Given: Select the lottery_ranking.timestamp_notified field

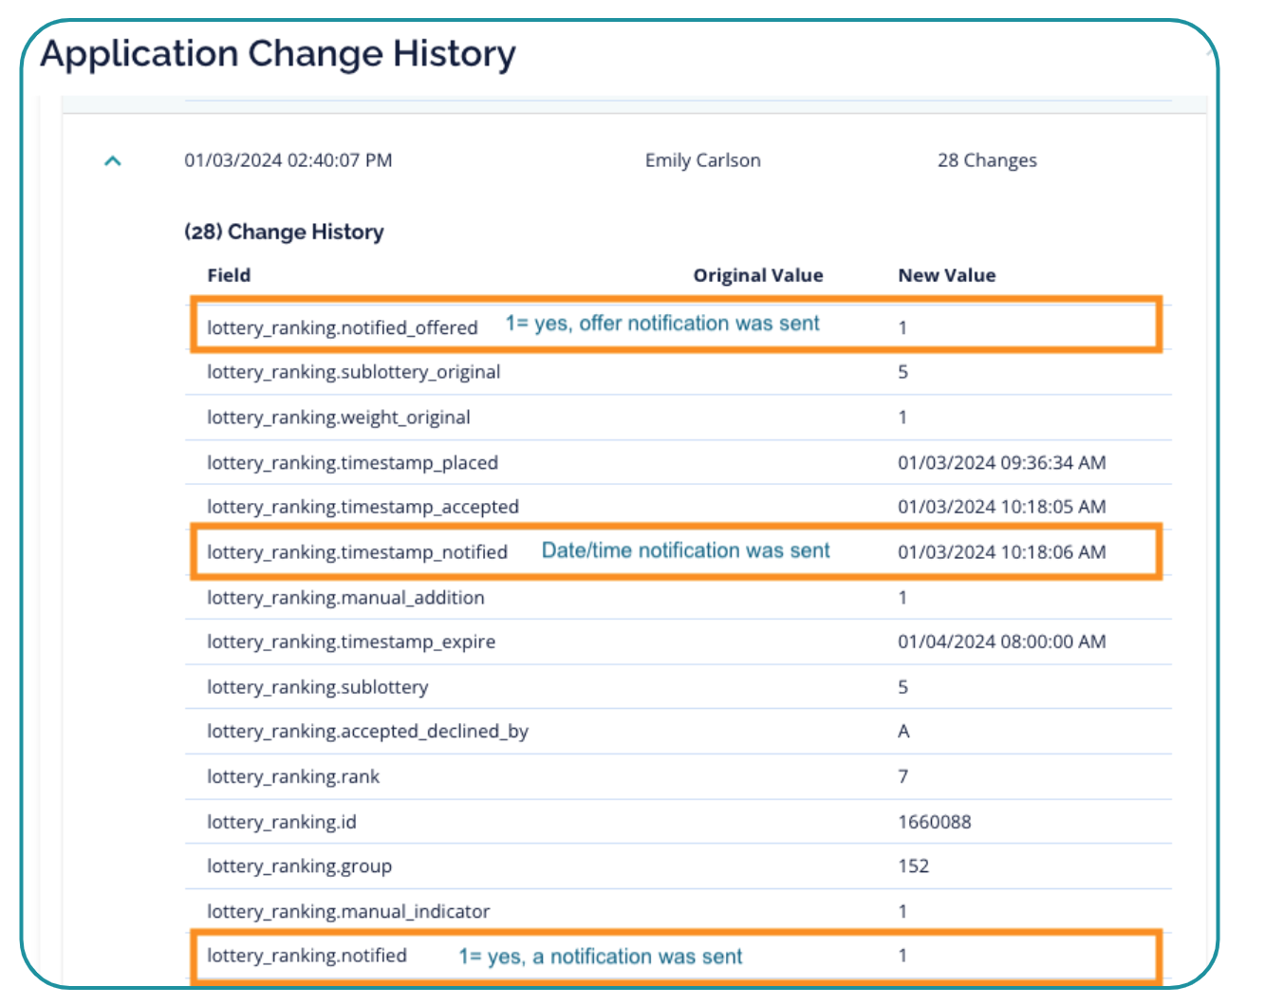Looking at the screenshot, I should tap(357, 552).
